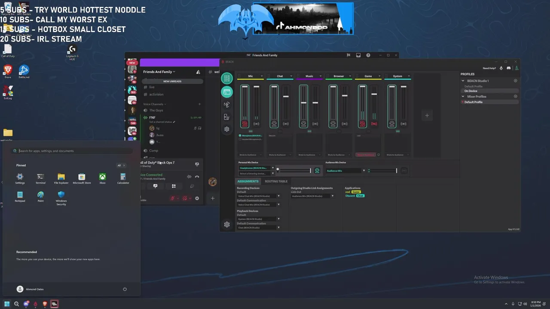Select the On Device profile
550x309 pixels.
(490, 91)
